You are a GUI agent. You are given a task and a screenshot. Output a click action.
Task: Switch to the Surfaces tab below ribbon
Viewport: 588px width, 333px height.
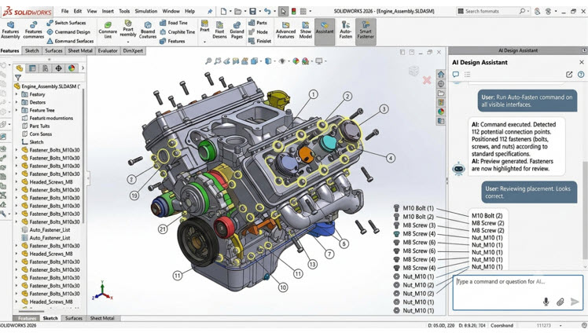(x=53, y=50)
